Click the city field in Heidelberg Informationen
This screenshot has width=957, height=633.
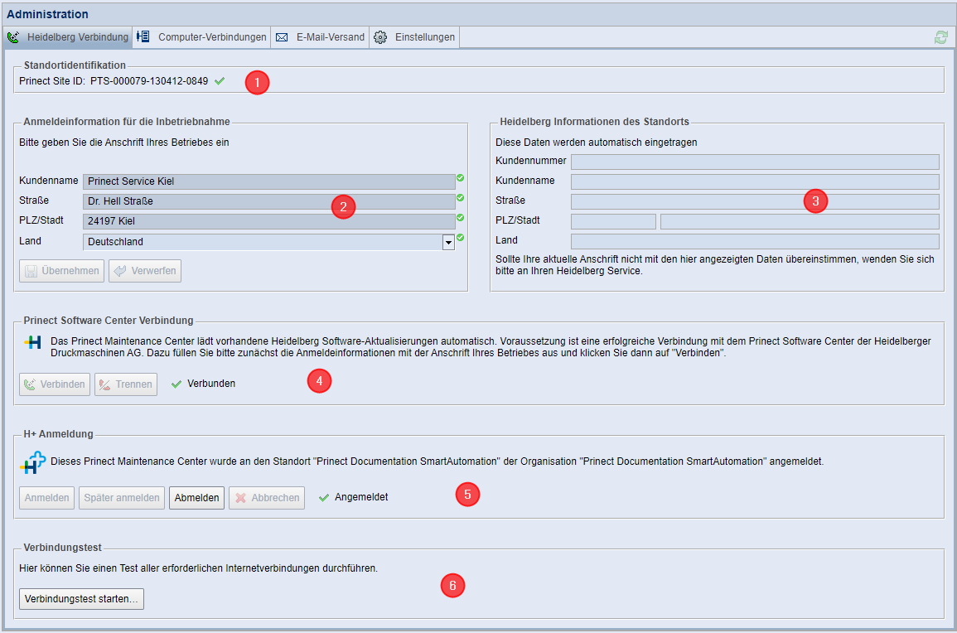pos(800,221)
